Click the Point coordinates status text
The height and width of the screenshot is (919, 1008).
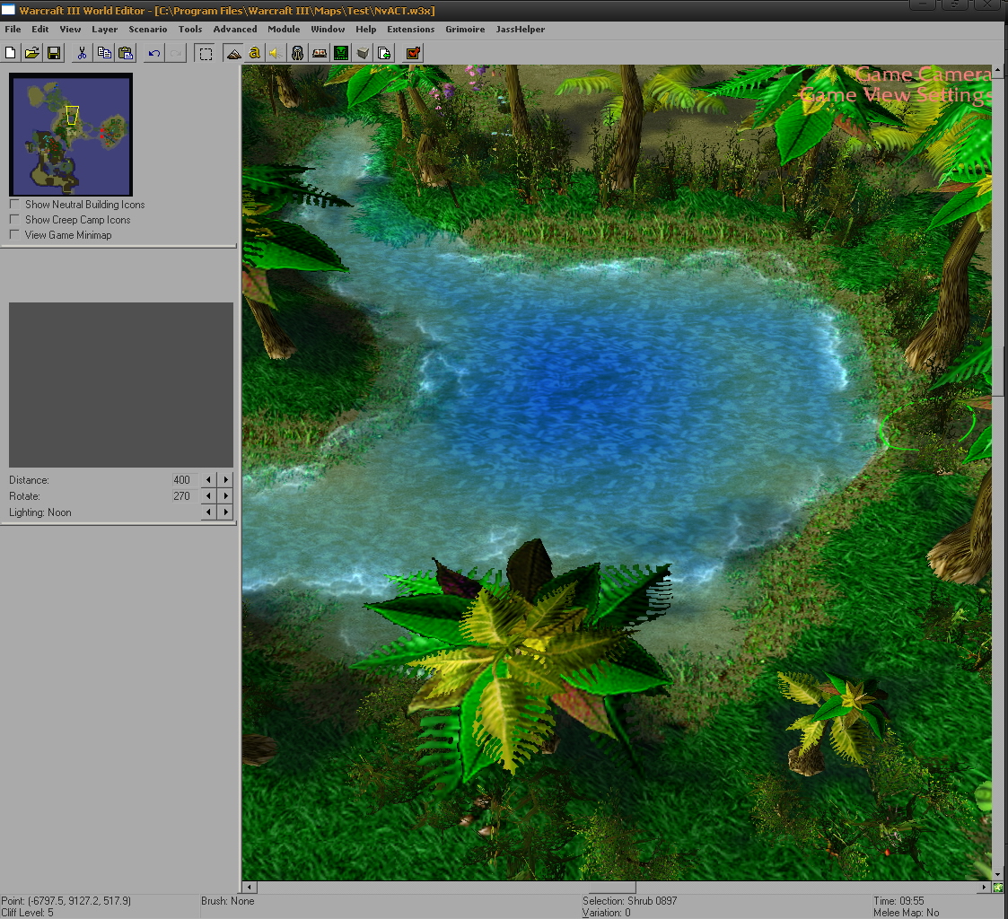click(x=66, y=901)
